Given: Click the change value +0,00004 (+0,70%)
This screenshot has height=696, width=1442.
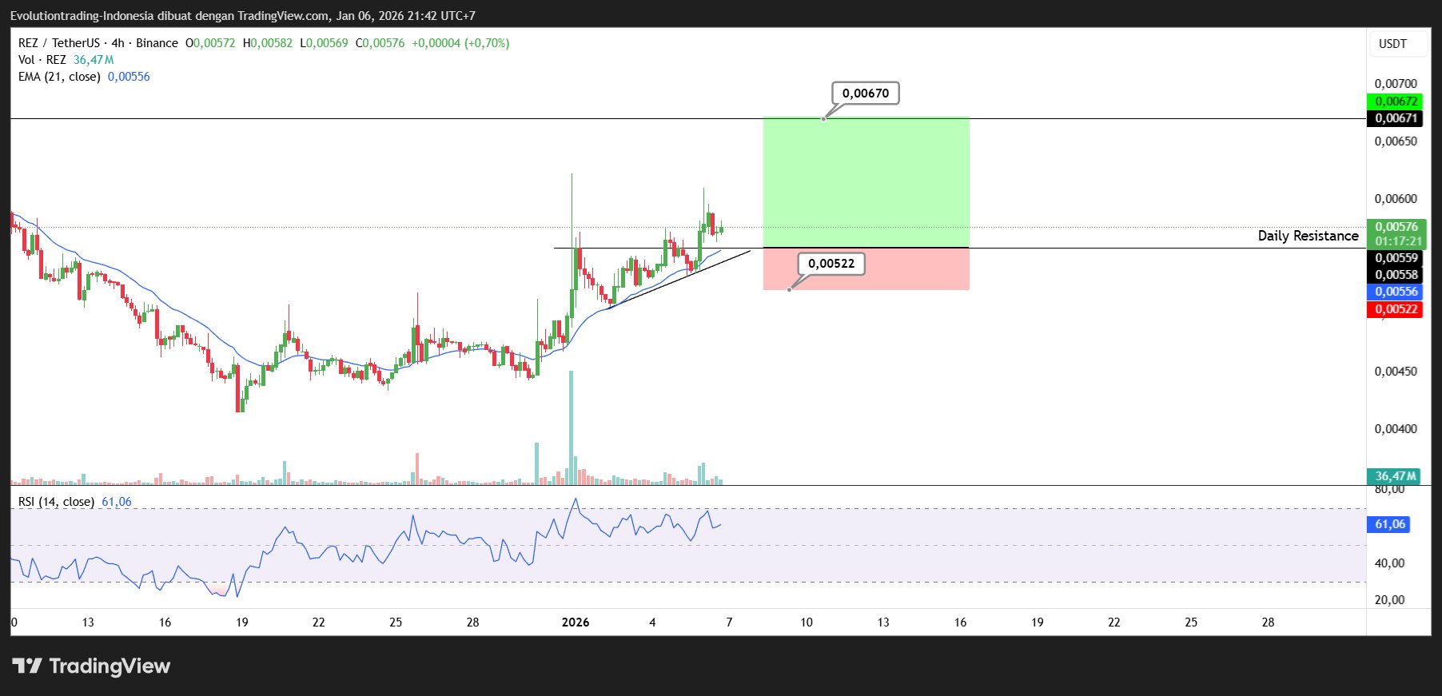Looking at the screenshot, I should (460, 43).
